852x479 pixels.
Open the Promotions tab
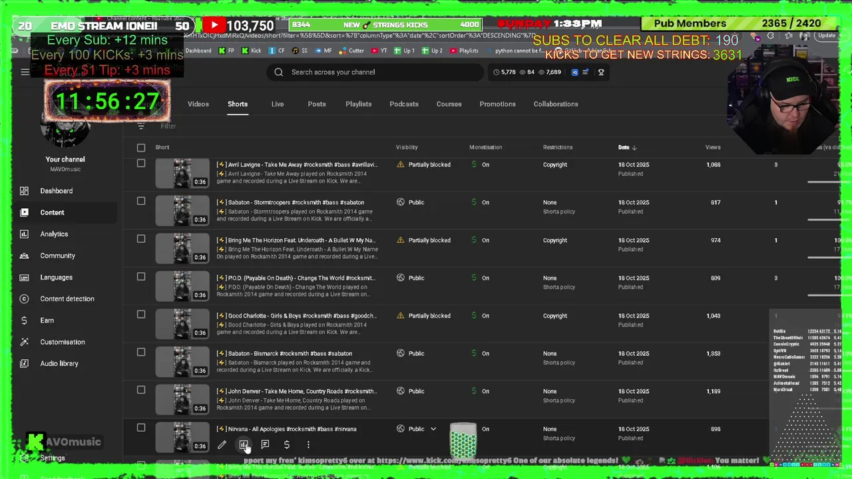498,104
